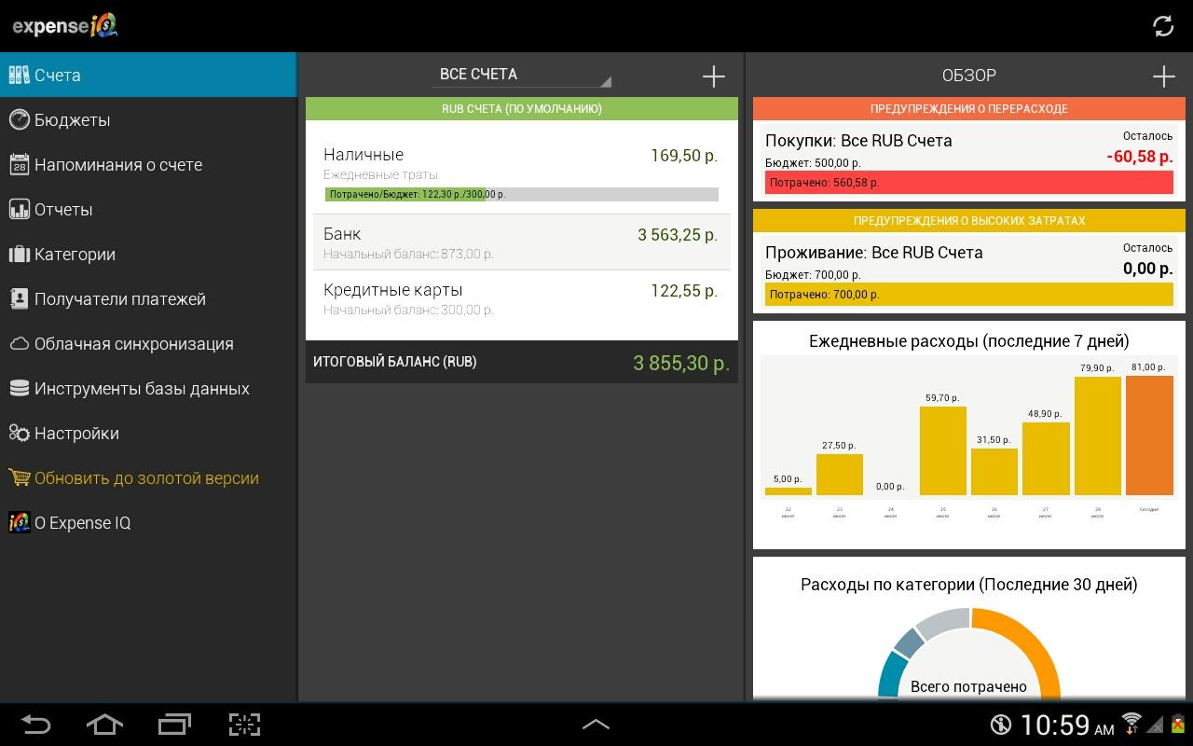Screen dimensions: 1193x746
Task: Open Напоминания о счете calendar item
Action: [117, 165]
